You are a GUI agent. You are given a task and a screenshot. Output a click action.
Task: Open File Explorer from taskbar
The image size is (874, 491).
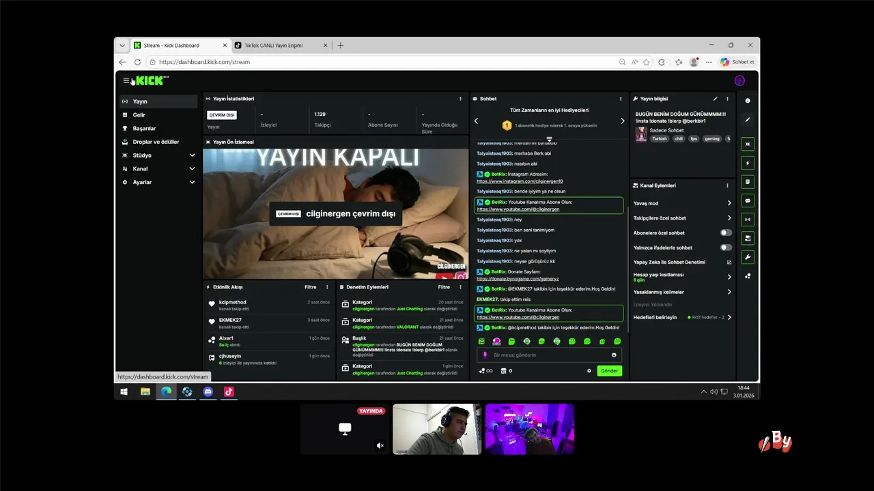[145, 391]
